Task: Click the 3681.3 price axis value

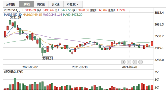Action: [159, 24]
